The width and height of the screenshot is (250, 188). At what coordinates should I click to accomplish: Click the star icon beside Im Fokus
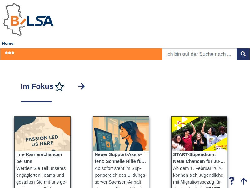pos(59,87)
